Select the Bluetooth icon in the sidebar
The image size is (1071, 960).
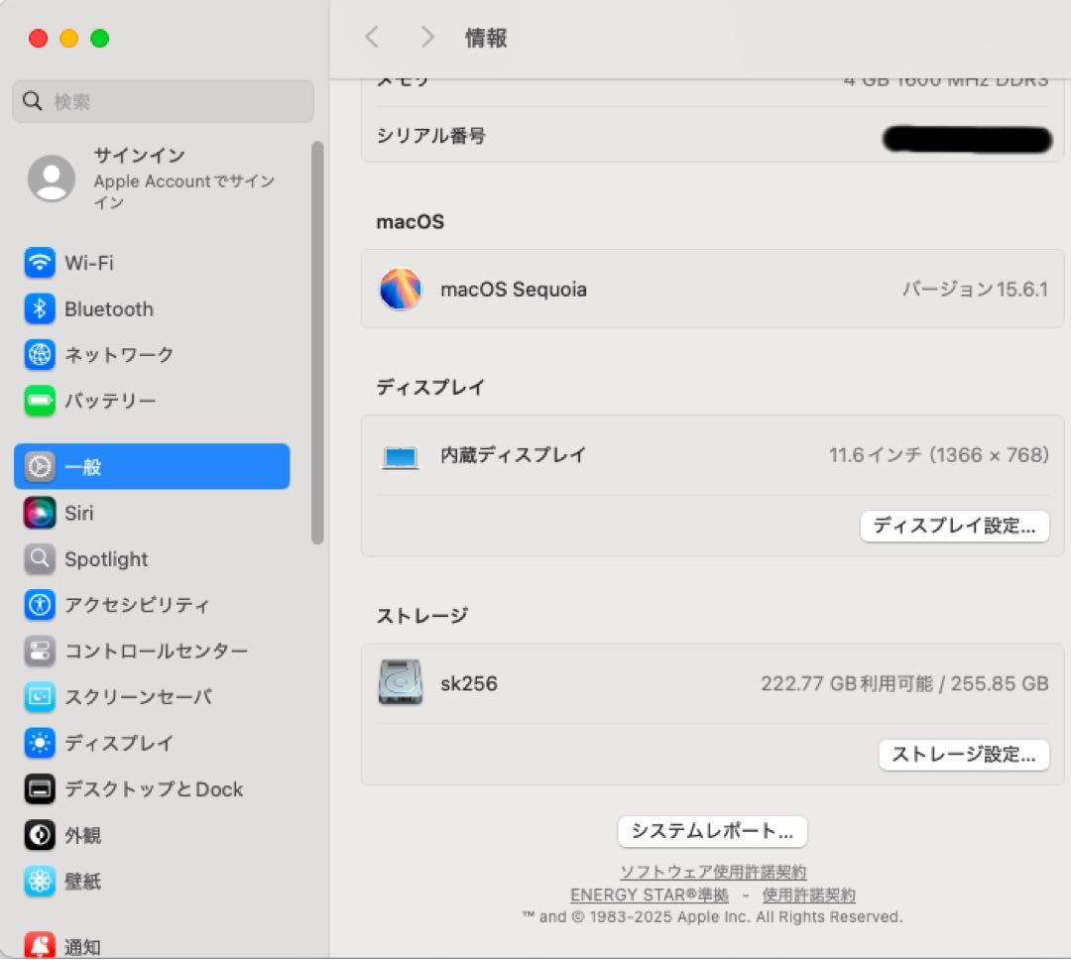click(107, 308)
